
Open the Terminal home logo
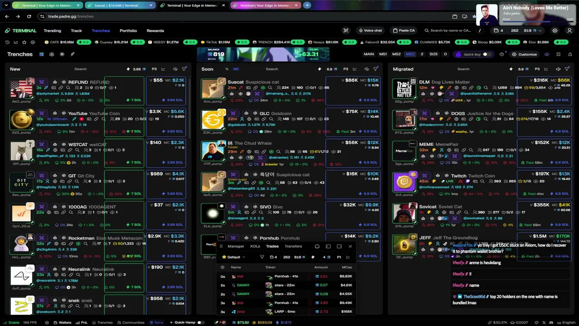pos(21,31)
